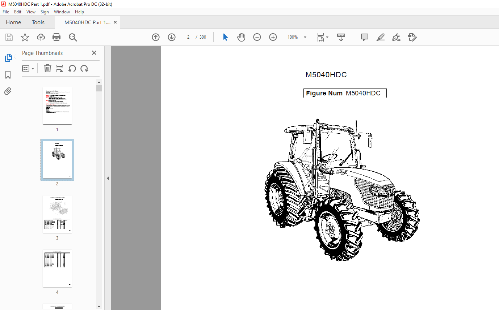Delete selected page with trash icon
This screenshot has width=499, height=310.
47,68
